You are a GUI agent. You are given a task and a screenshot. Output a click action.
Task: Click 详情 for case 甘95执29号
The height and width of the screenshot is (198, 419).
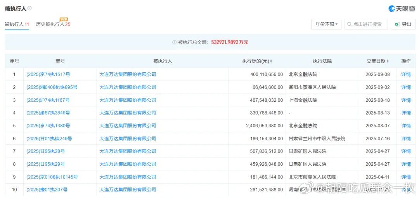[406, 164]
